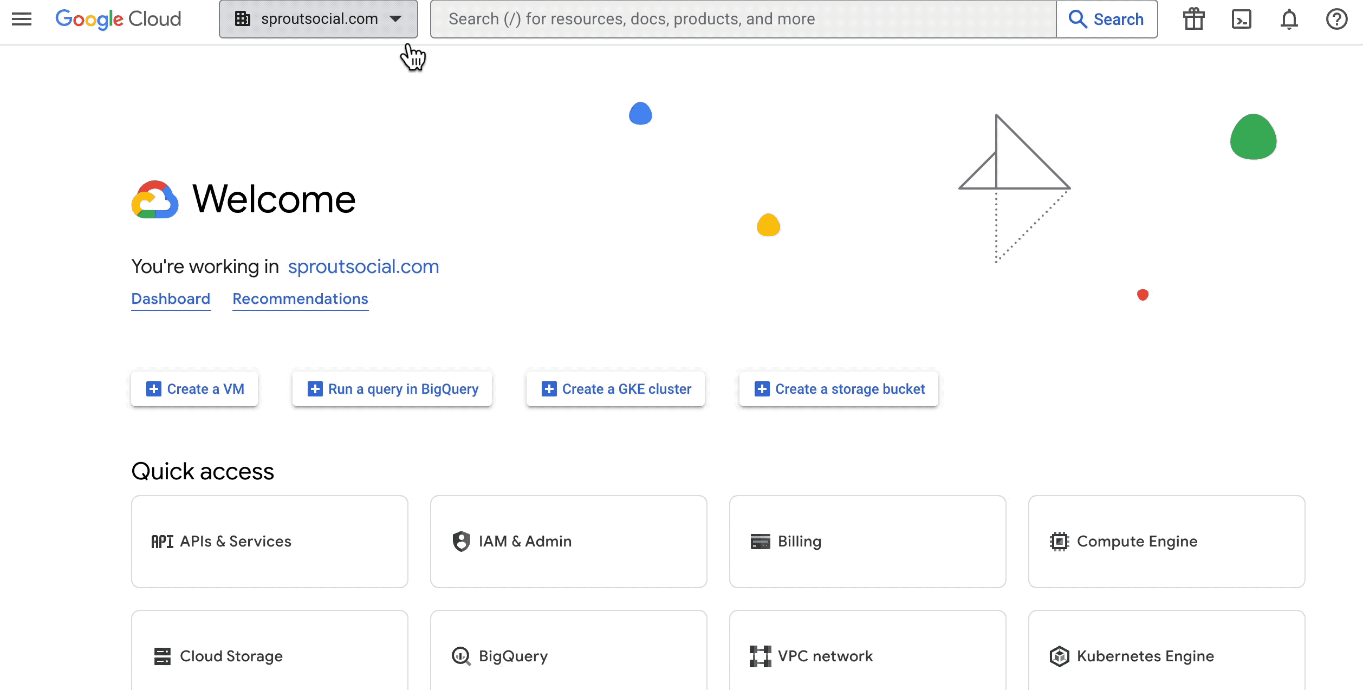Viewport: 1363px width, 690px height.
Task: Open the Kubernetes Engine card
Action: tap(1167, 650)
